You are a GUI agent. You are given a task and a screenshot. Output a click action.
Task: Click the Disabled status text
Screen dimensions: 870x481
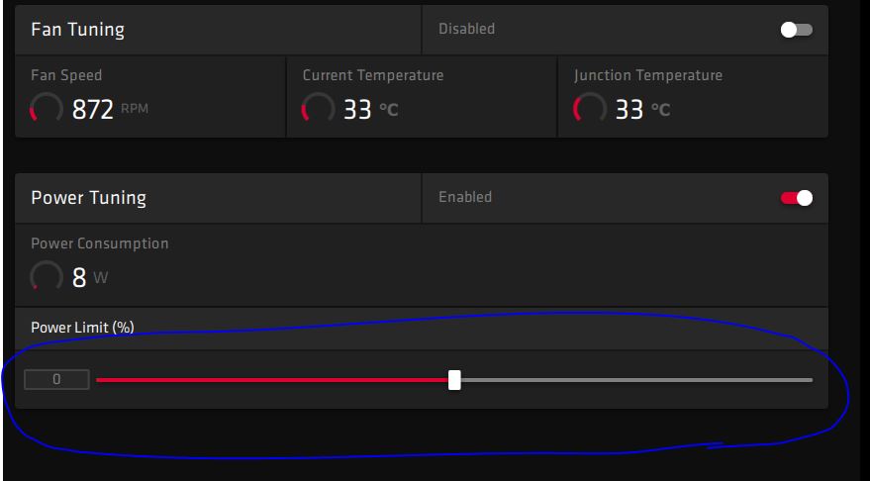[466, 30]
